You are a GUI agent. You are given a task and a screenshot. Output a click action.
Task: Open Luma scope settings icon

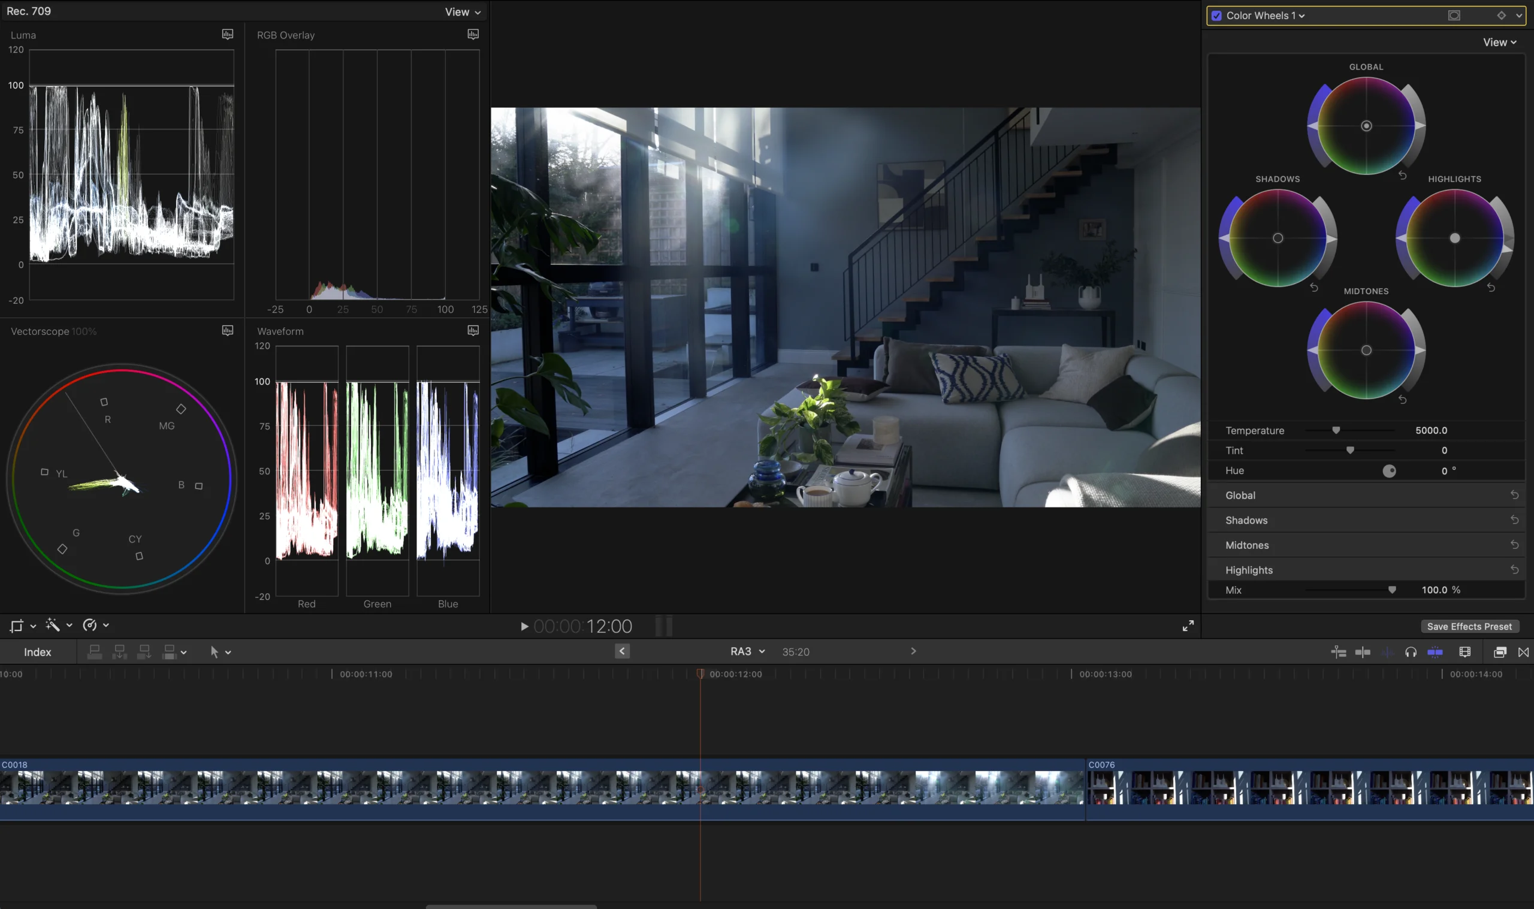coord(227,34)
